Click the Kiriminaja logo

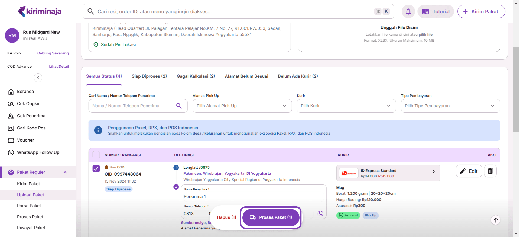click(40, 11)
